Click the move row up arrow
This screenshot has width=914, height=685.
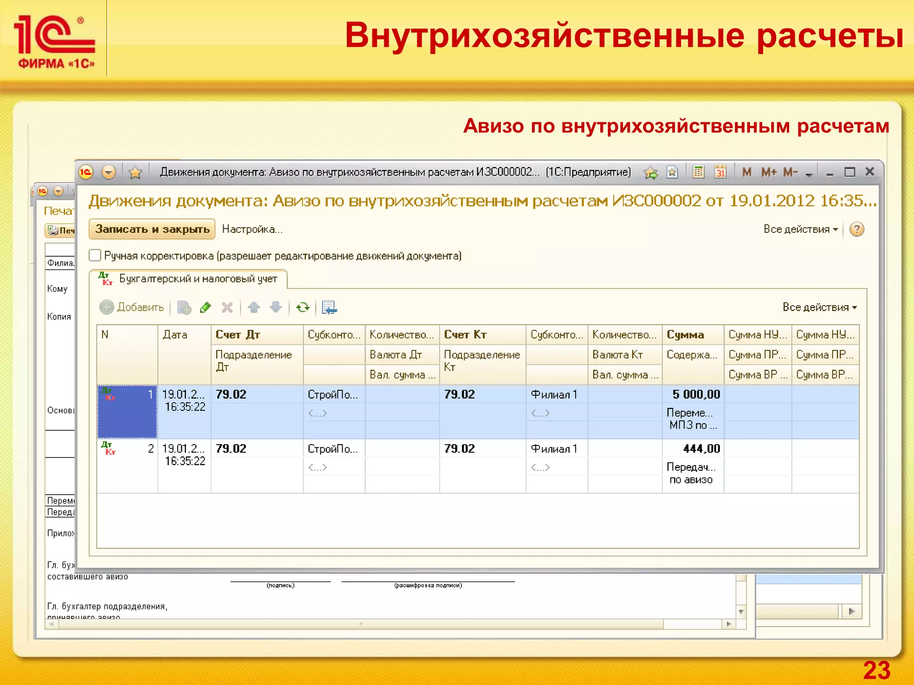253,307
